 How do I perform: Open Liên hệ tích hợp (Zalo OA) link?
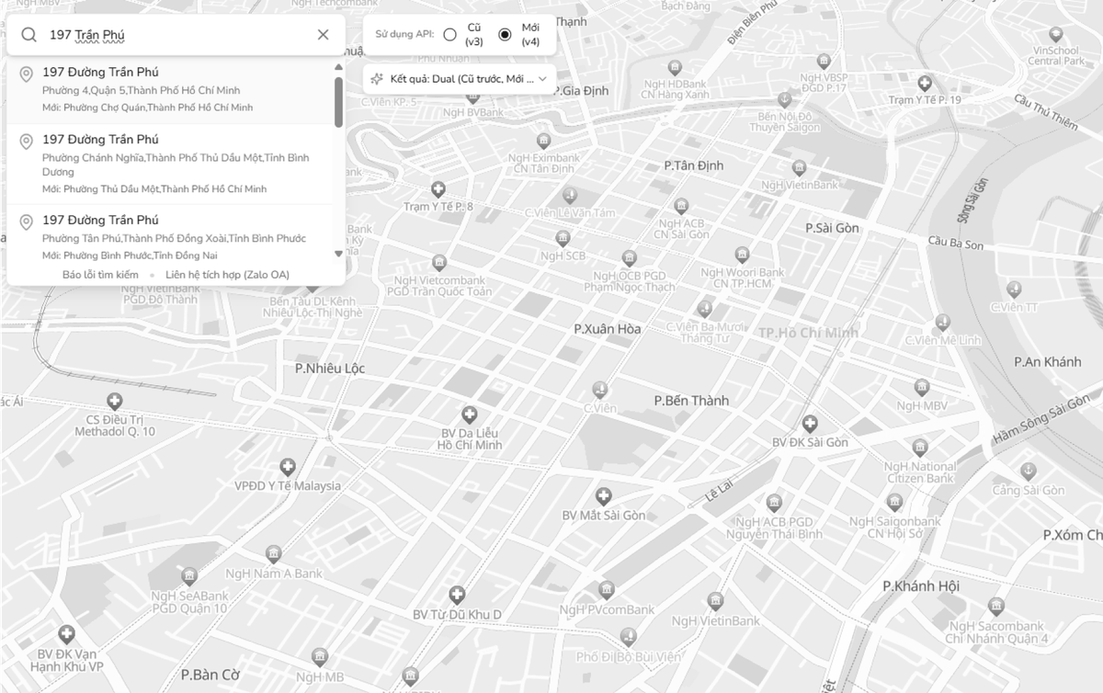coord(228,275)
